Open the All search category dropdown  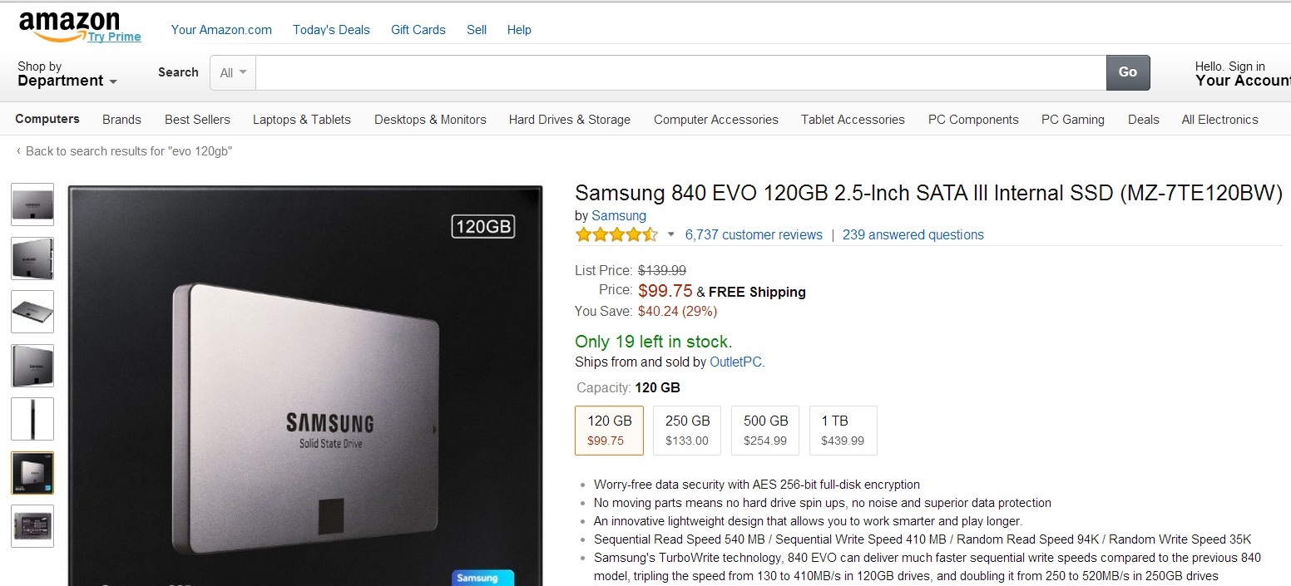point(233,73)
